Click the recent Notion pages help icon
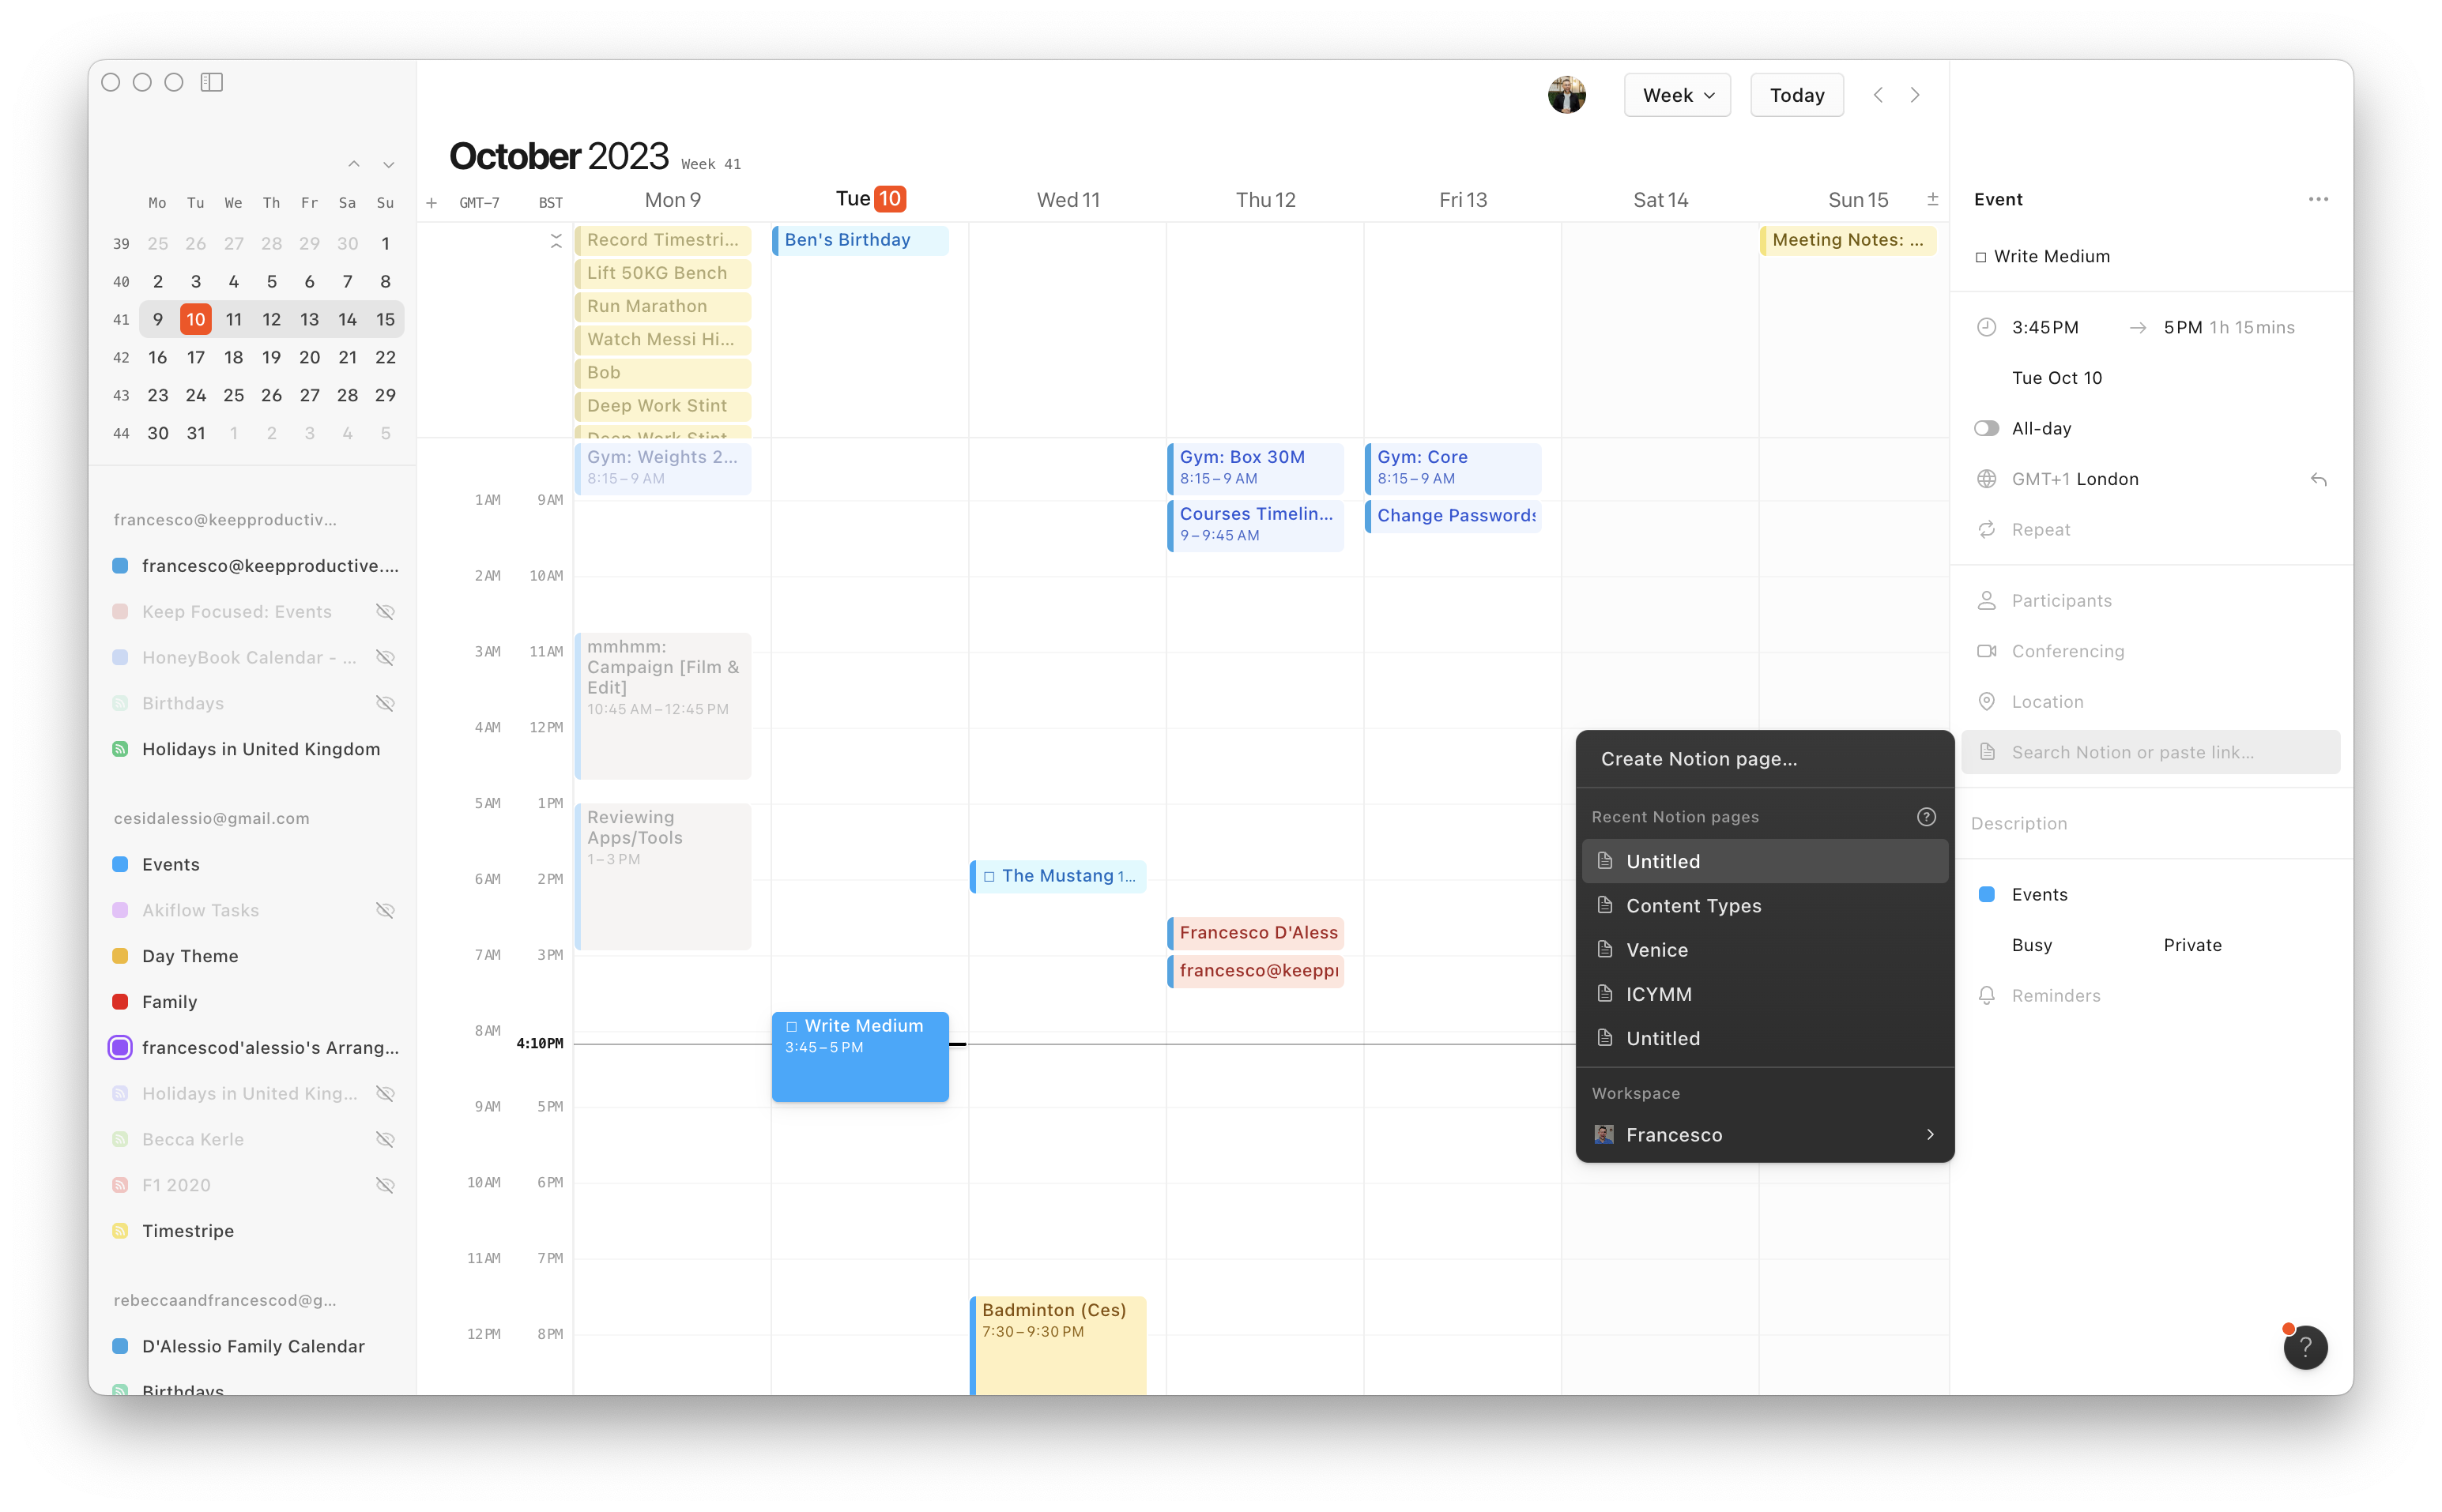This screenshot has height=1512, width=2442. point(1928,816)
